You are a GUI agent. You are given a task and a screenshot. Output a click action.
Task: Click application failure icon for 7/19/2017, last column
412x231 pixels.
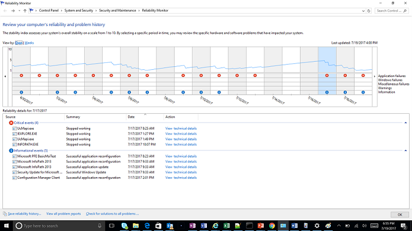click(x=363, y=76)
